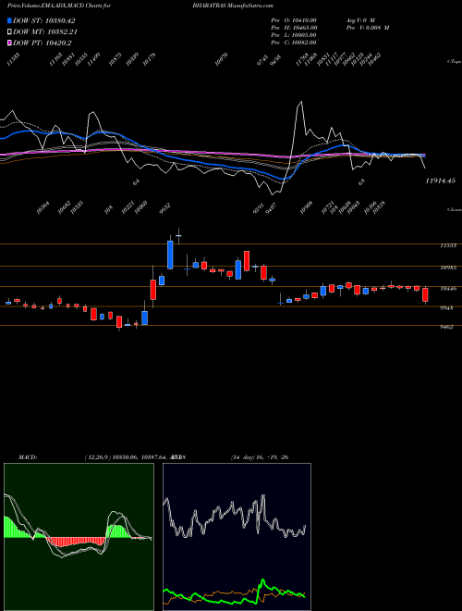This screenshot has width=462, height=611.
Task: Click the magenta DOW PT legend swatch
Action: pyautogui.click(x=10, y=44)
